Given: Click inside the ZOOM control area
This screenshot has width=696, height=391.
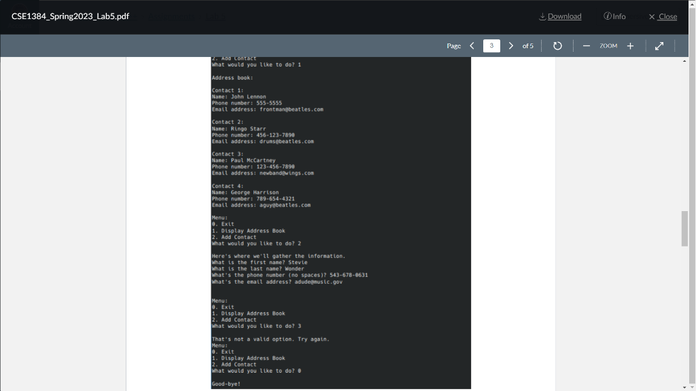Looking at the screenshot, I should (608, 45).
